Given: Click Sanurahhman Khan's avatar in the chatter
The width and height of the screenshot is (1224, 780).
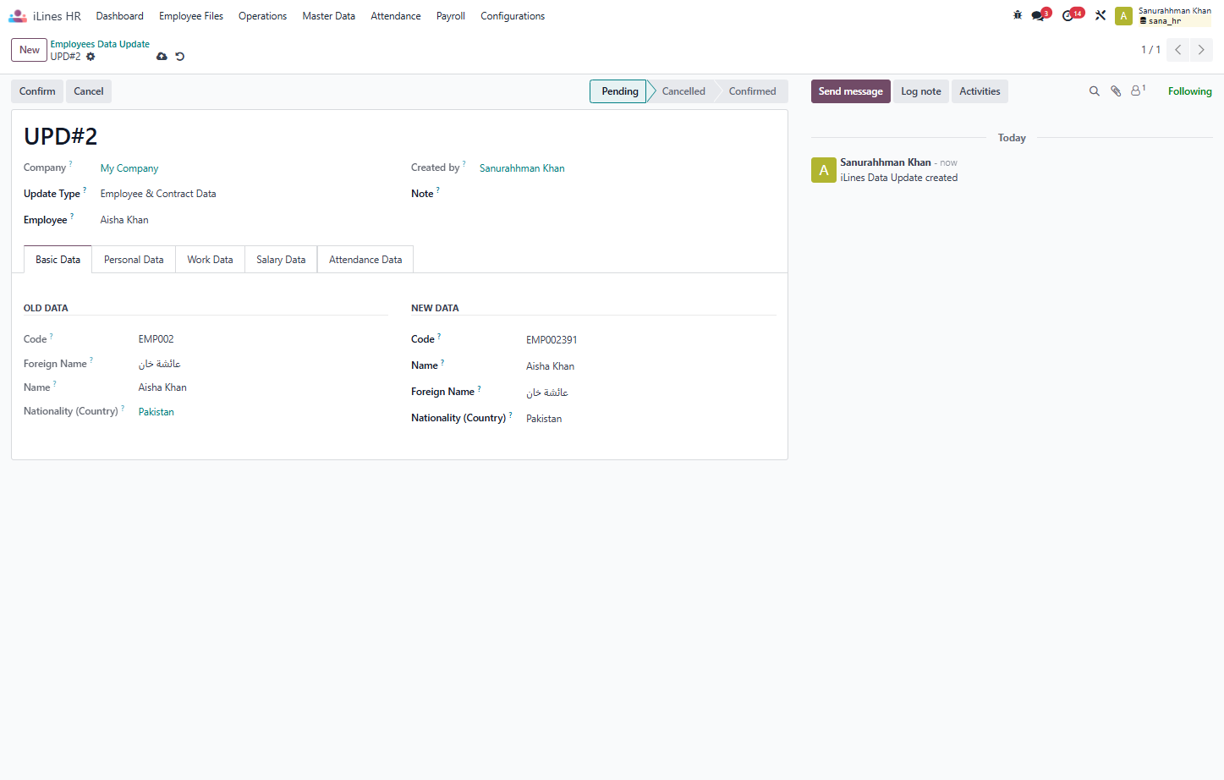Looking at the screenshot, I should click(824, 170).
